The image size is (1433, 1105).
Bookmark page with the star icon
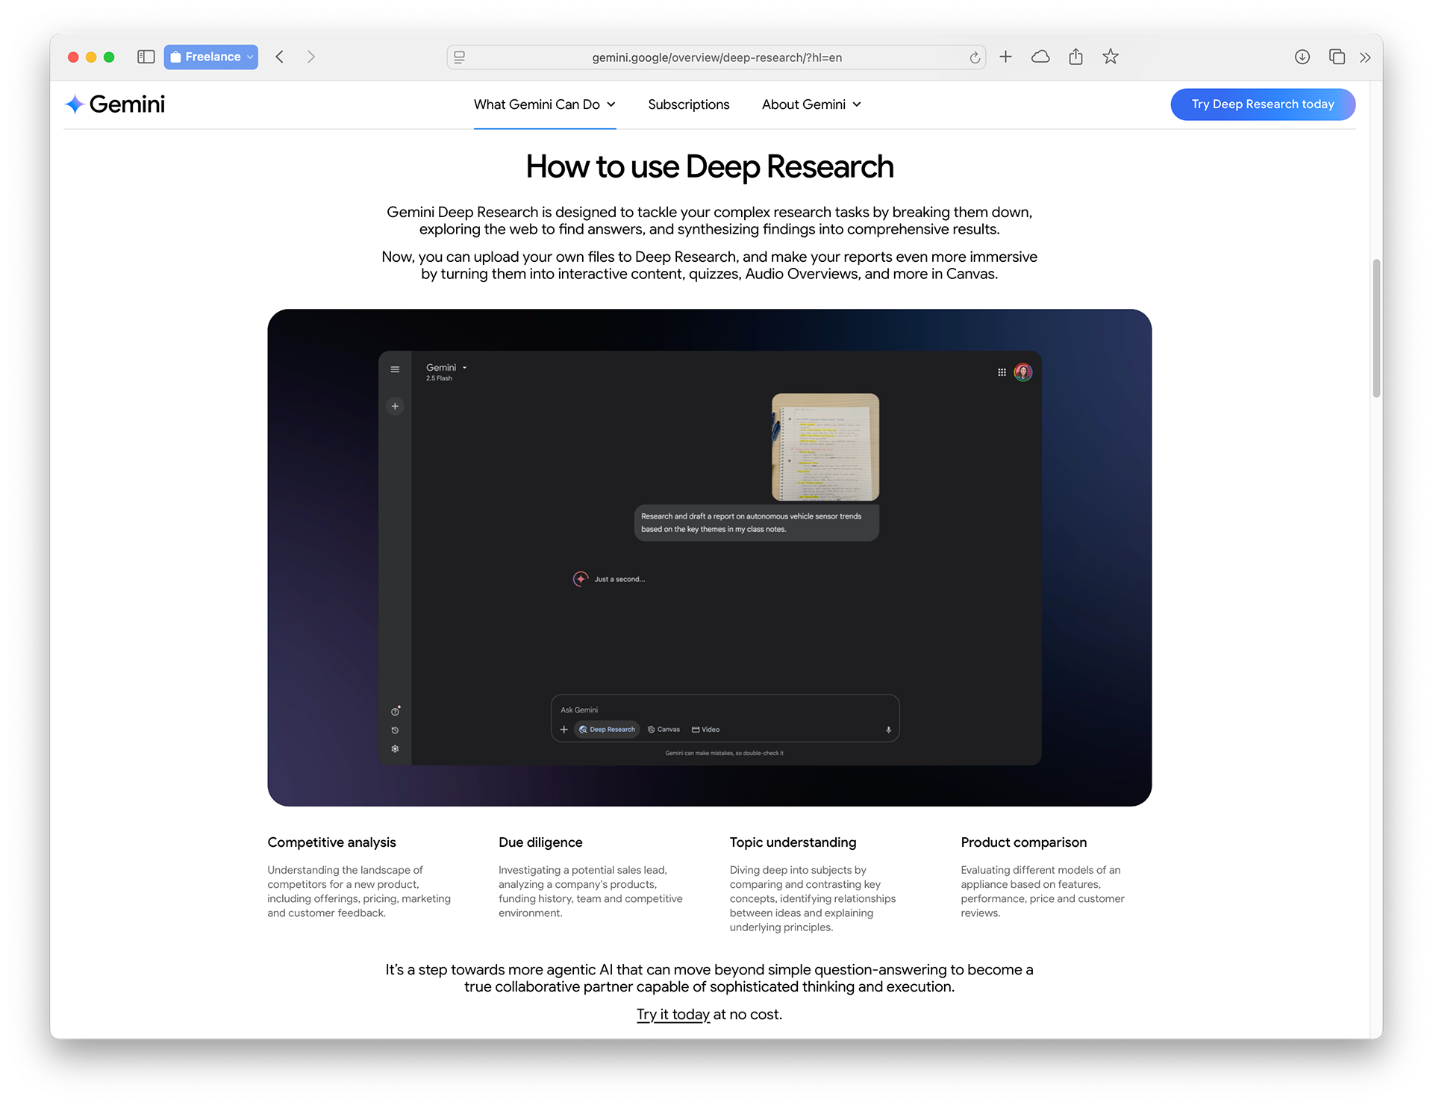(1111, 57)
